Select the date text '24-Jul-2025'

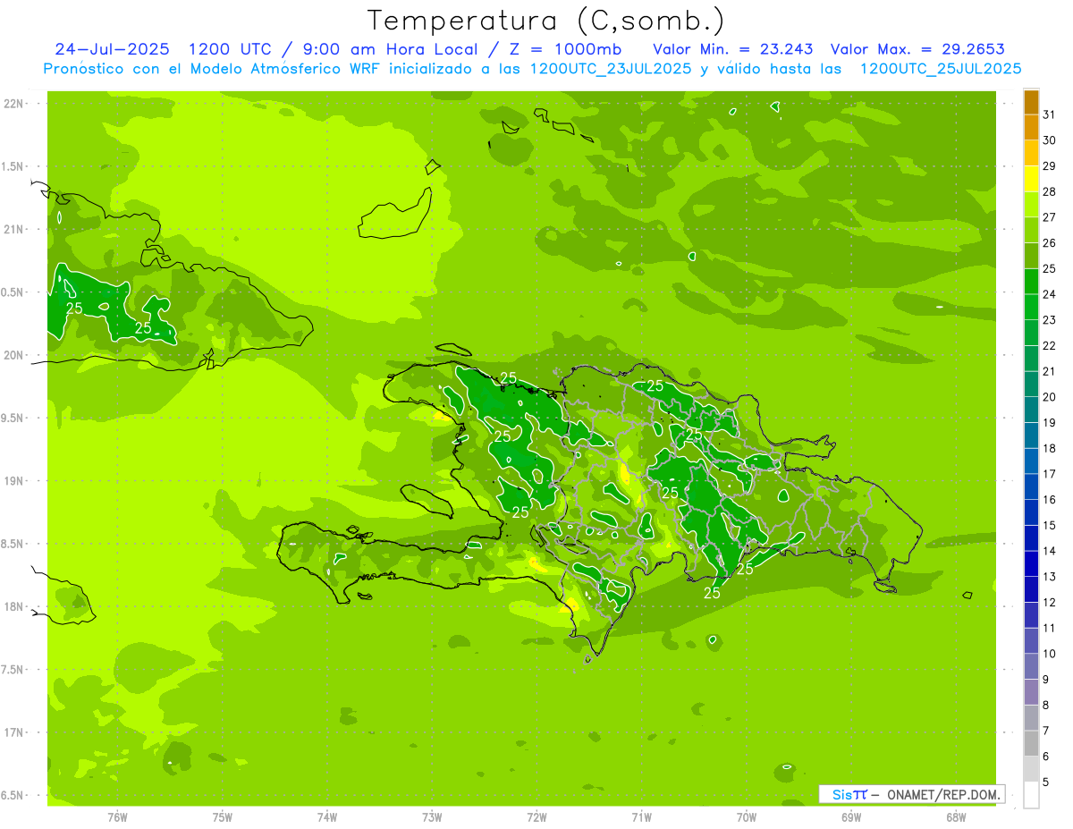114,49
